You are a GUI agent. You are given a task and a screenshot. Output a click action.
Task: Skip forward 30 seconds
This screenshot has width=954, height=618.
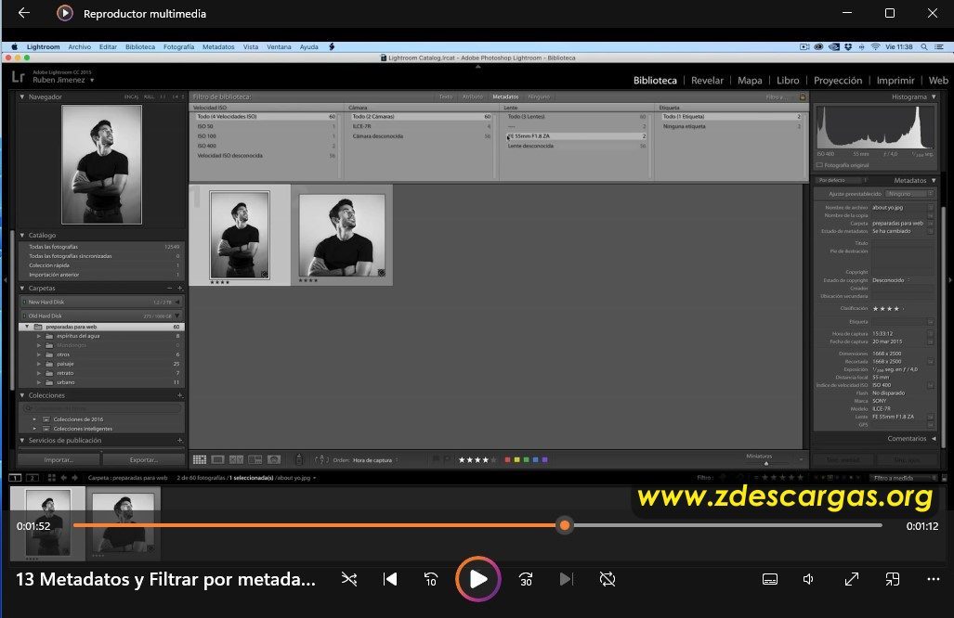526,579
